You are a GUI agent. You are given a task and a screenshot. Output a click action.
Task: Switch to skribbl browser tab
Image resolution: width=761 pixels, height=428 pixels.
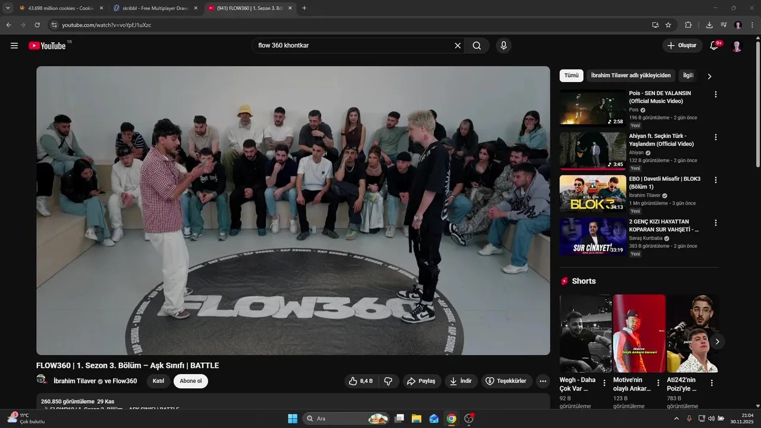[155, 8]
